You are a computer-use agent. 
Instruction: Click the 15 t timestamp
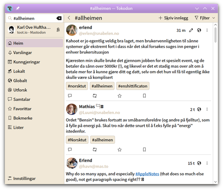pyautogui.click(x=191, y=163)
